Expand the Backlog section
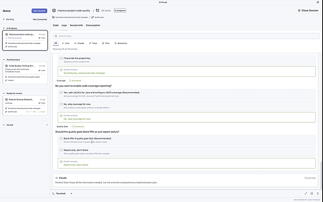The width and height of the screenshot is (323, 202). click(4, 19)
